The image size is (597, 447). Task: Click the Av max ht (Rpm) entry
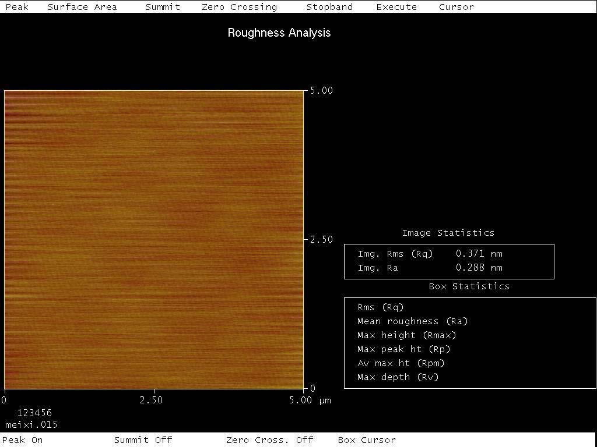tap(401, 363)
